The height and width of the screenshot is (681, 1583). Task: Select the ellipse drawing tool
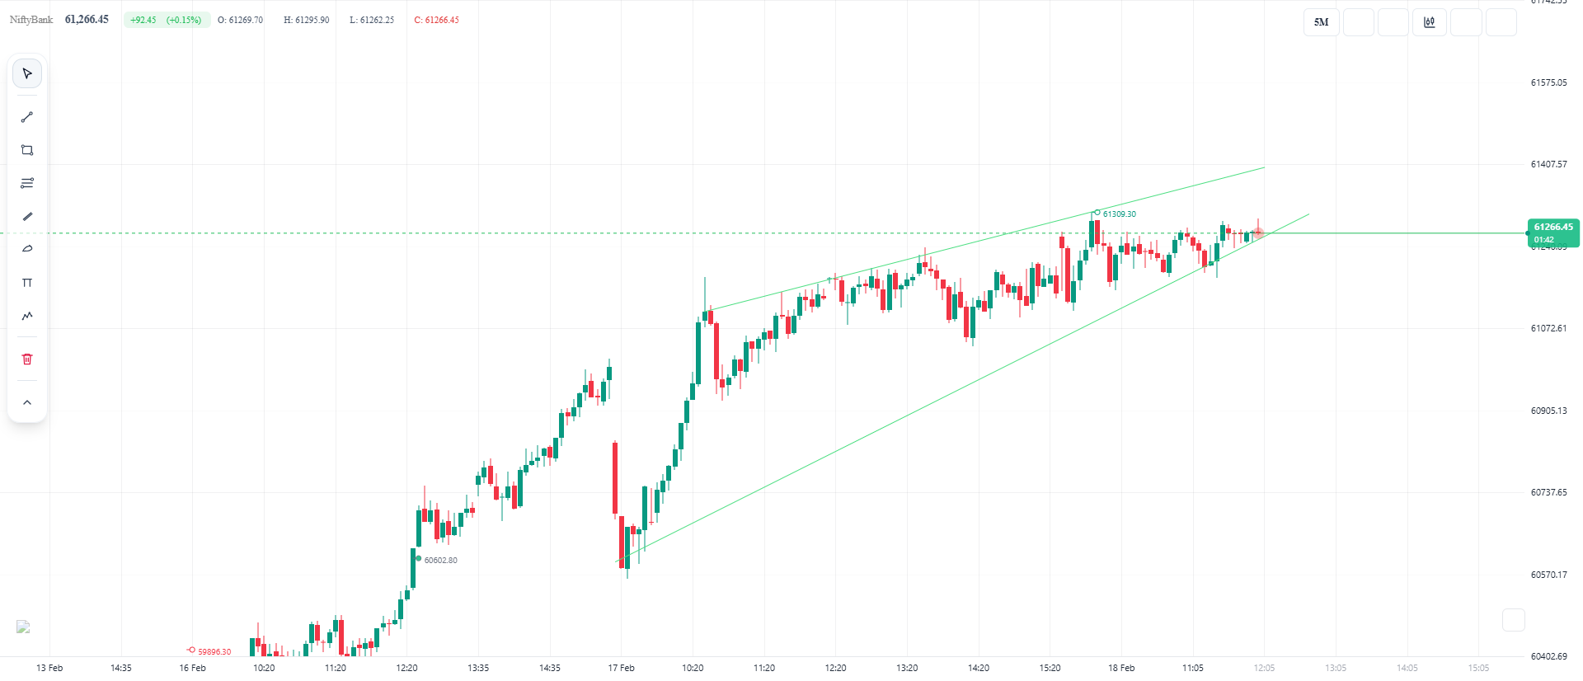point(27,248)
